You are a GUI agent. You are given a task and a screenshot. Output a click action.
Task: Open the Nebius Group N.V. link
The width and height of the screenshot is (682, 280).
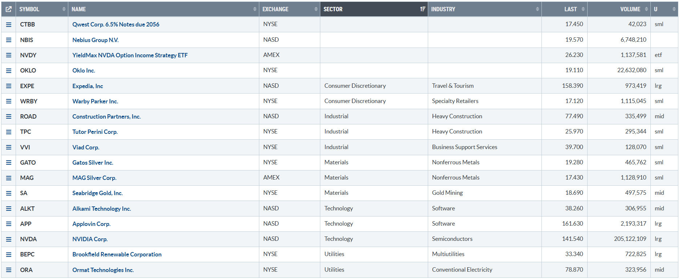click(96, 40)
